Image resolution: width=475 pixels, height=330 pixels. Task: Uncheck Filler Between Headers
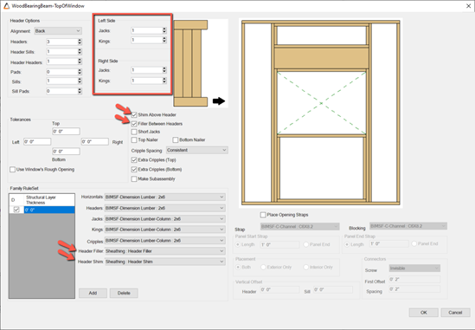point(134,124)
